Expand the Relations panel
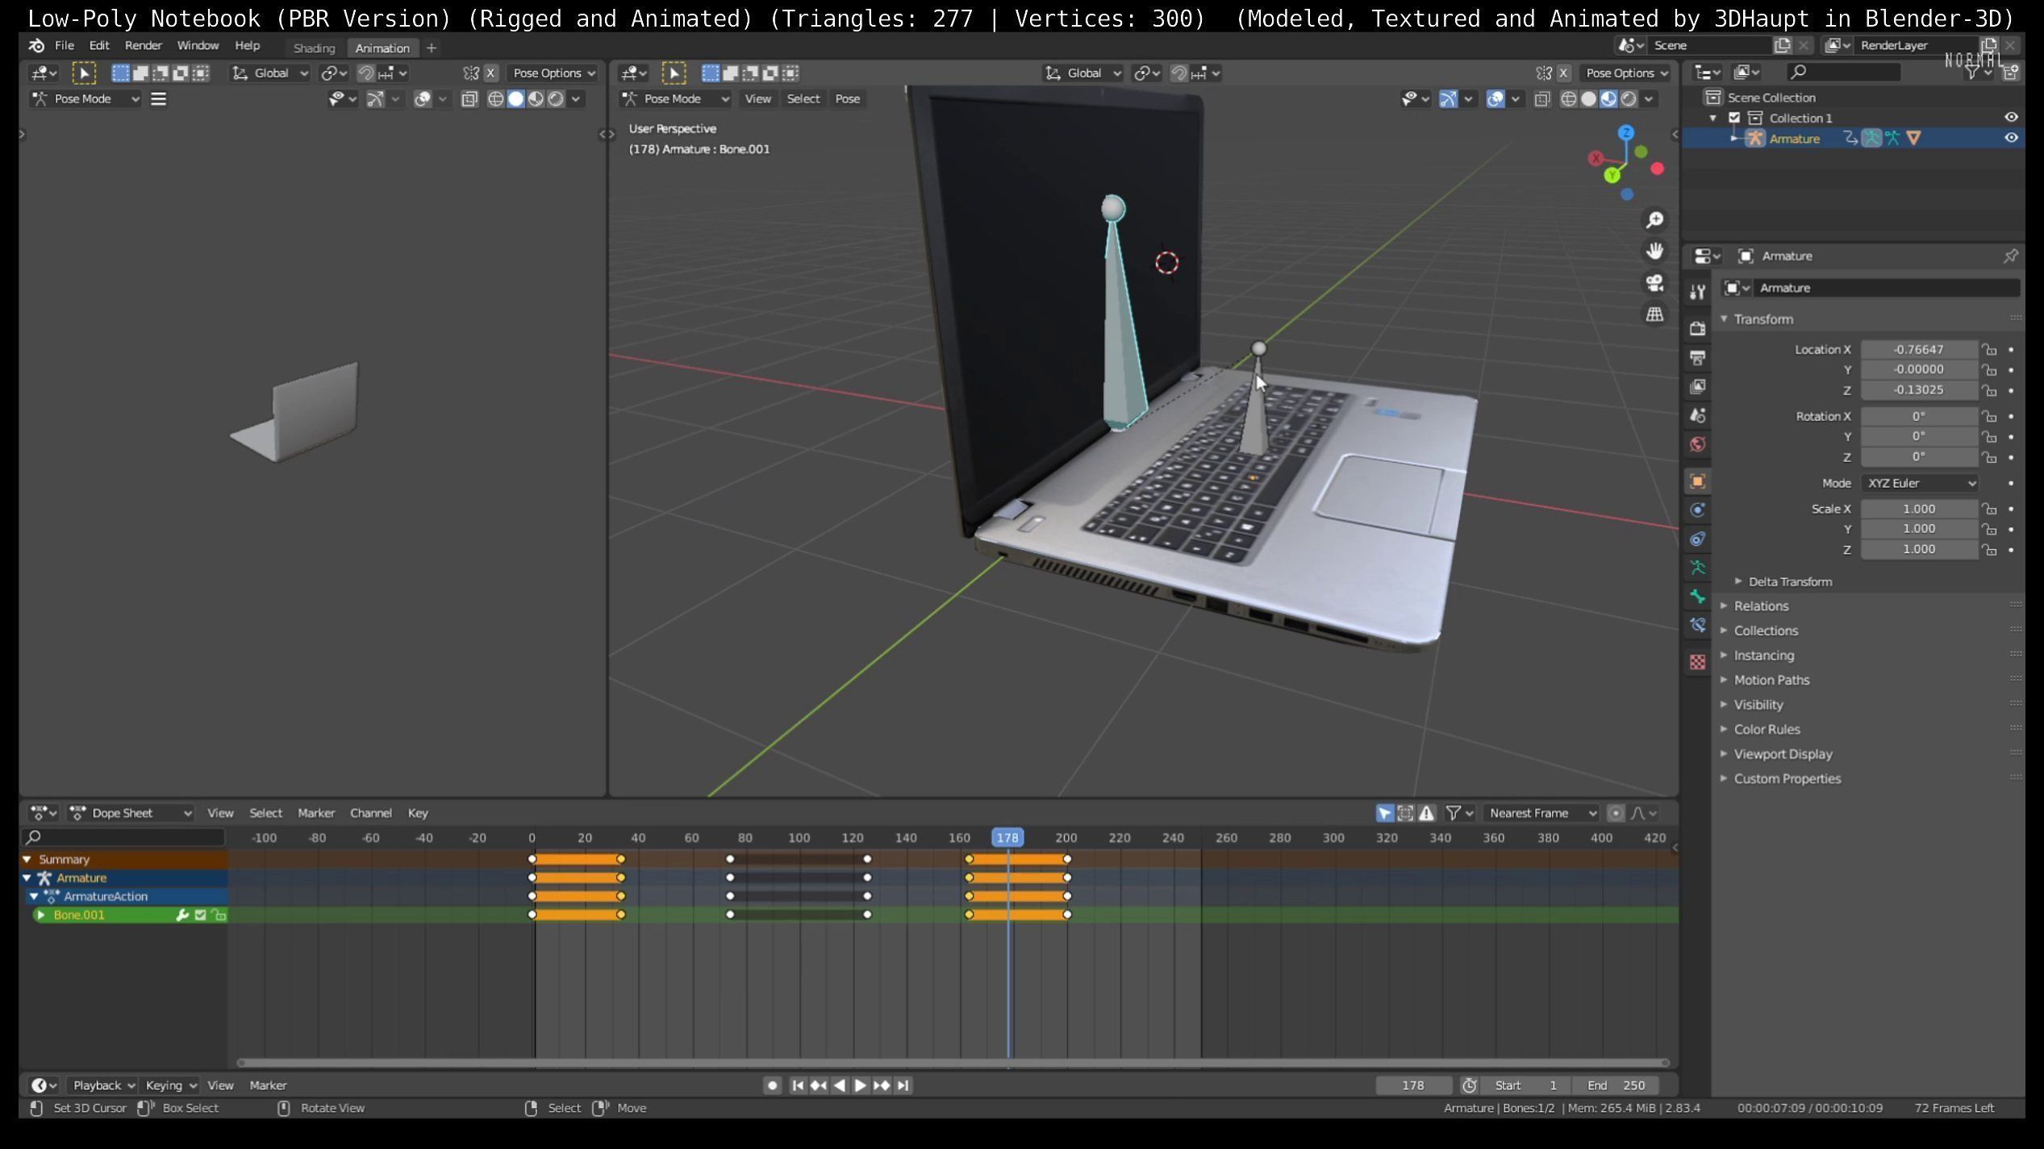This screenshot has height=1149, width=2044. (x=1761, y=606)
